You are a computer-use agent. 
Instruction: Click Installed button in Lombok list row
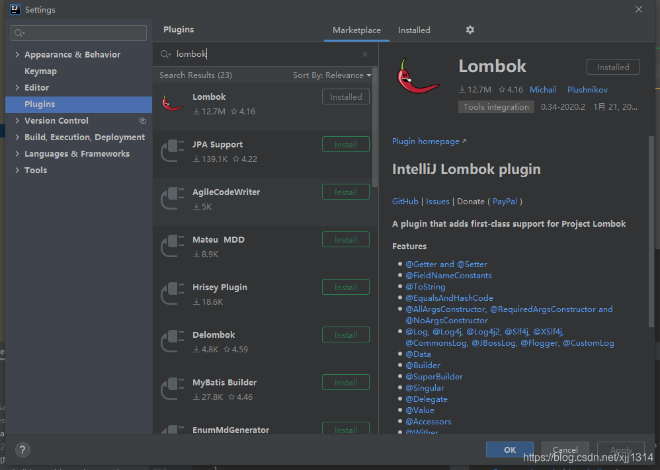point(346,97)
